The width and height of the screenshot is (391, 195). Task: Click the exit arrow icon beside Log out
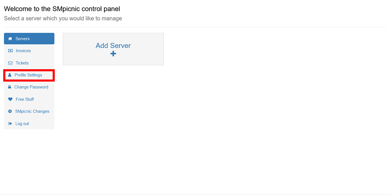10,123
